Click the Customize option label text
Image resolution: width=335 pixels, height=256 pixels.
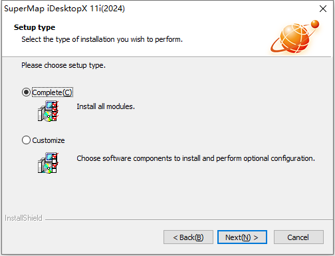pyautogui.click(x=49, y=140)
